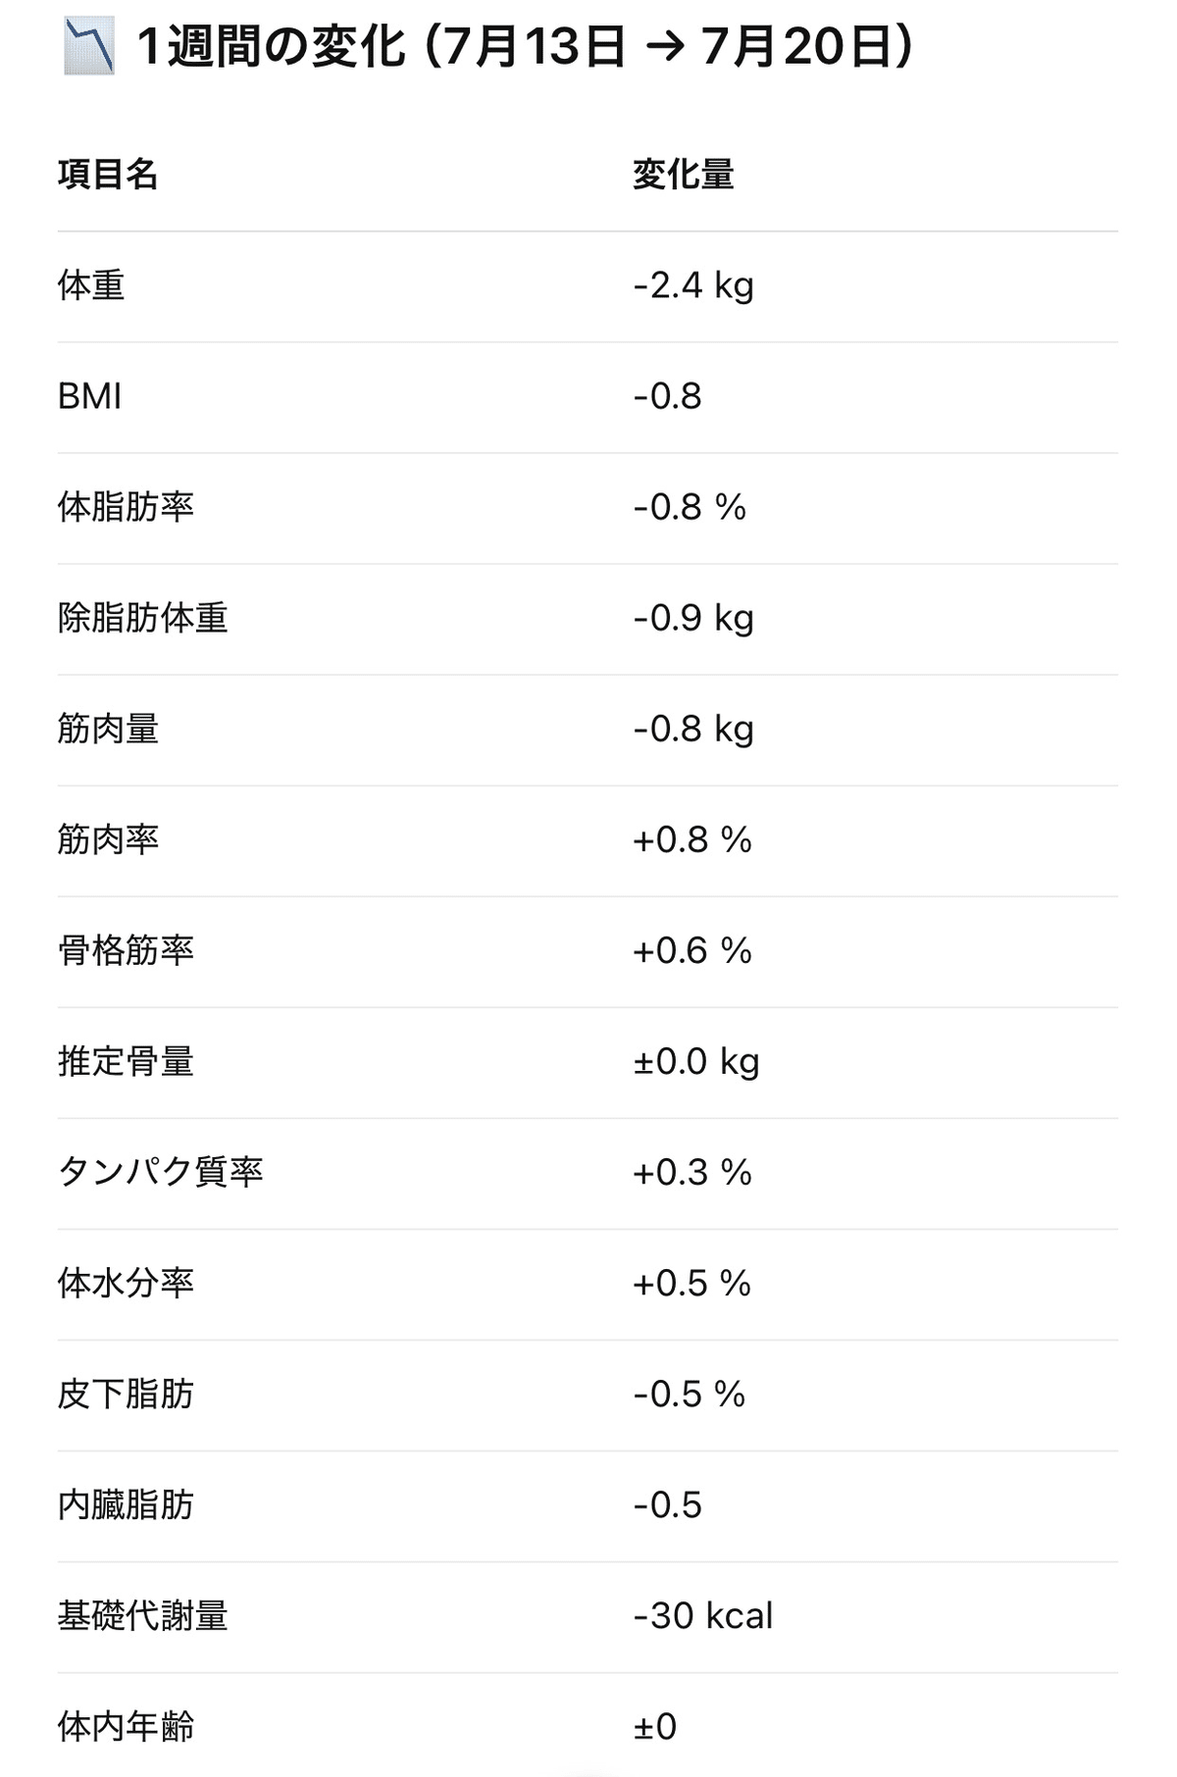Click the -30 kcal metabolism value
The width and height of the screenshot is (1177, 1777).
tap(702, 1615)
